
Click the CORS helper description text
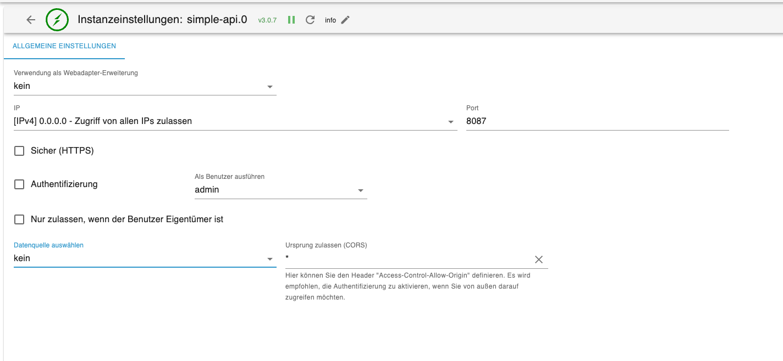407,286
